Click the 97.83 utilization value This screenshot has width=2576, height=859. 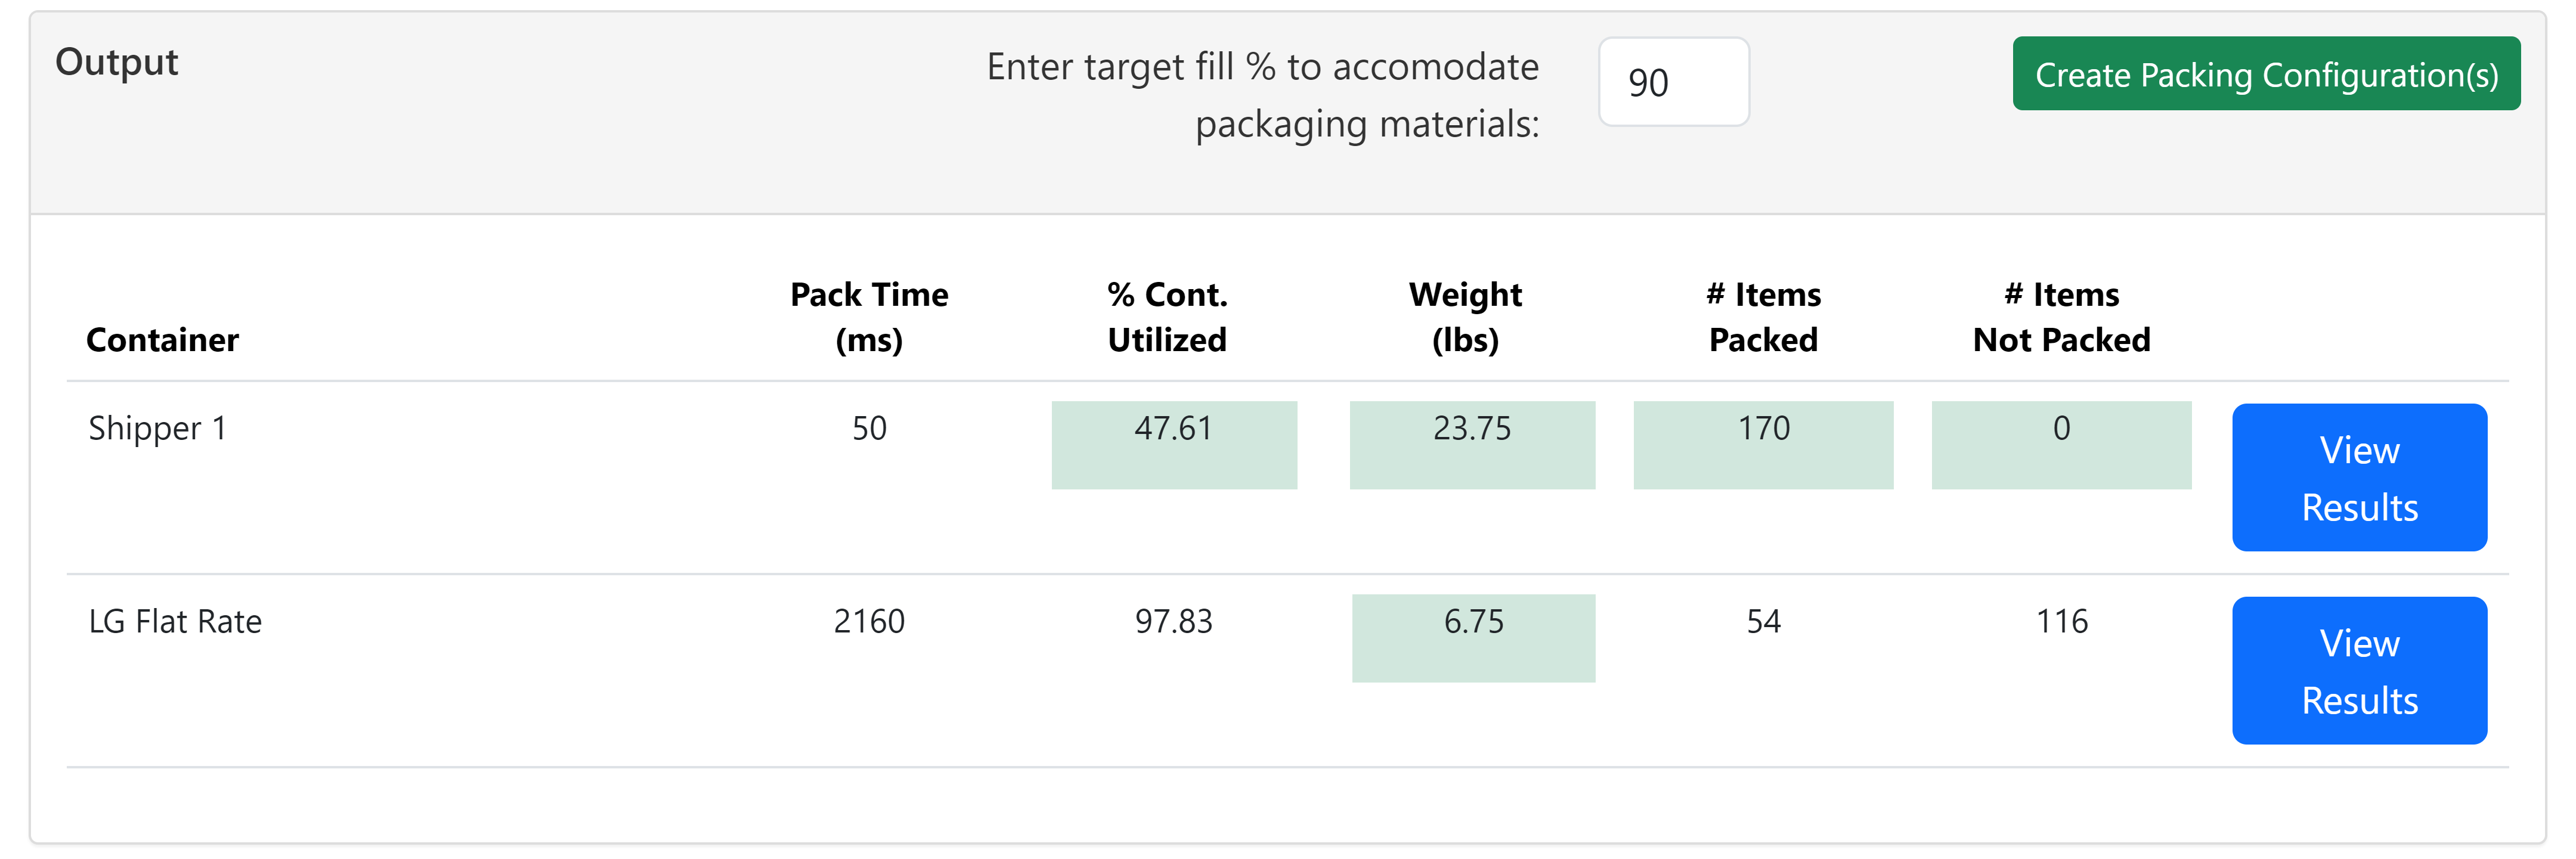pyautogui.click(x=1173, y=621)
